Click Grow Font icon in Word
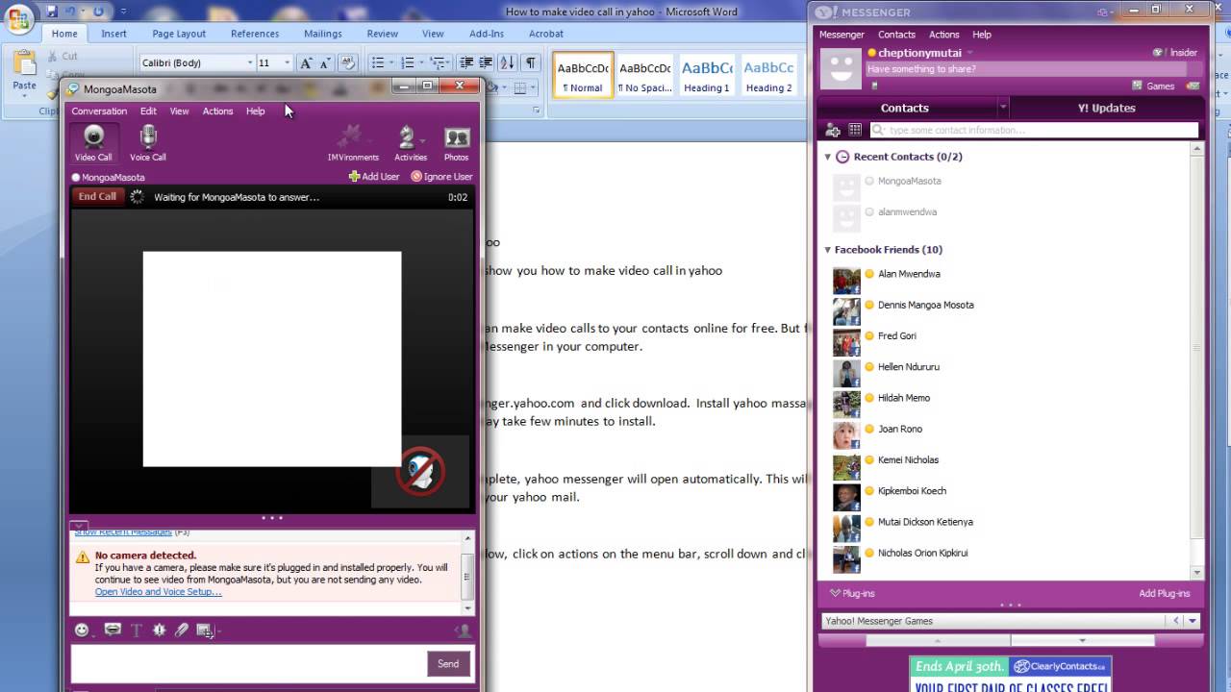This screenshot has width=1231, height=692. [x=306, y=62]
